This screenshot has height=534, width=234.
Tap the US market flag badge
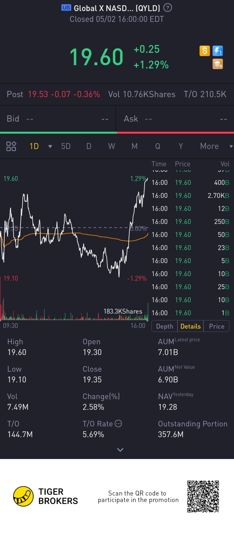click(66, 8)
